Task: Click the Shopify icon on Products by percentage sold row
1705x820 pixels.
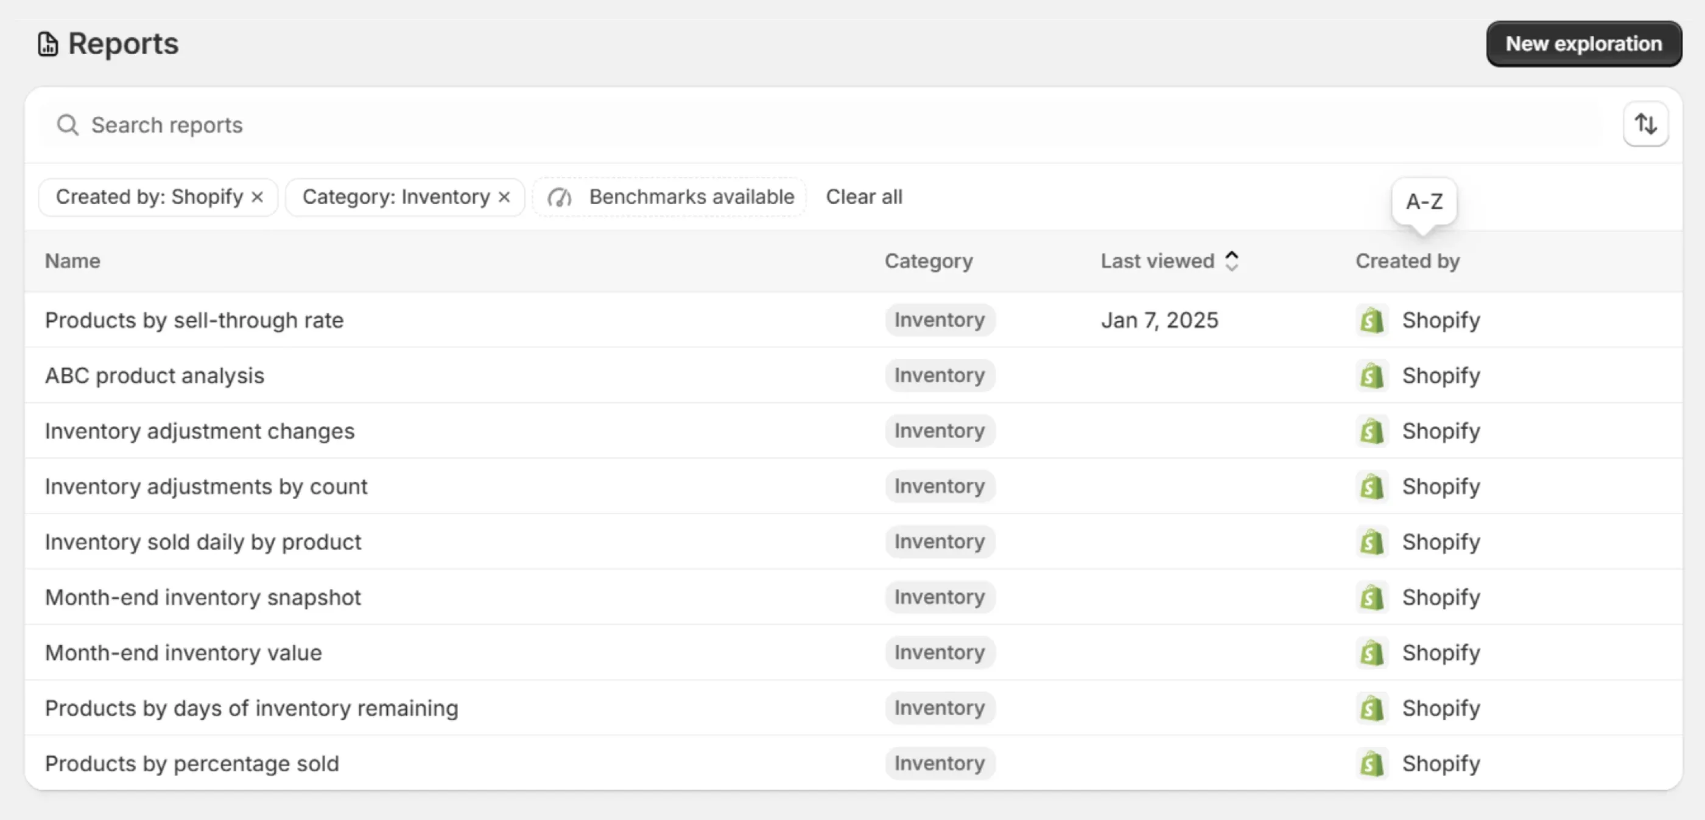Action: click(x=1371, y=763)
